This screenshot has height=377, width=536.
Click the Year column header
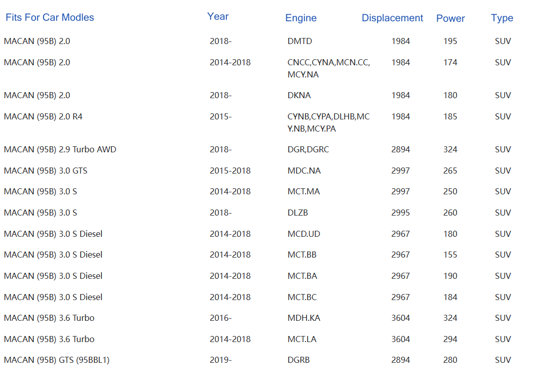[218, 16]
